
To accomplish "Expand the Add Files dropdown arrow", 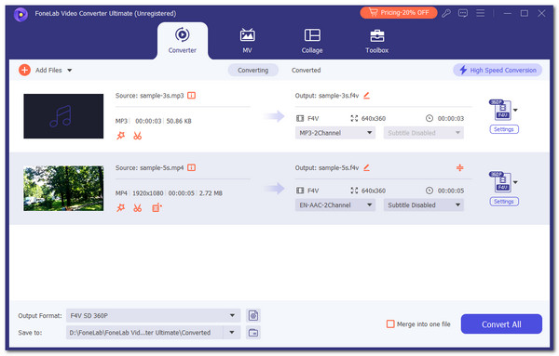I will 70,71.
